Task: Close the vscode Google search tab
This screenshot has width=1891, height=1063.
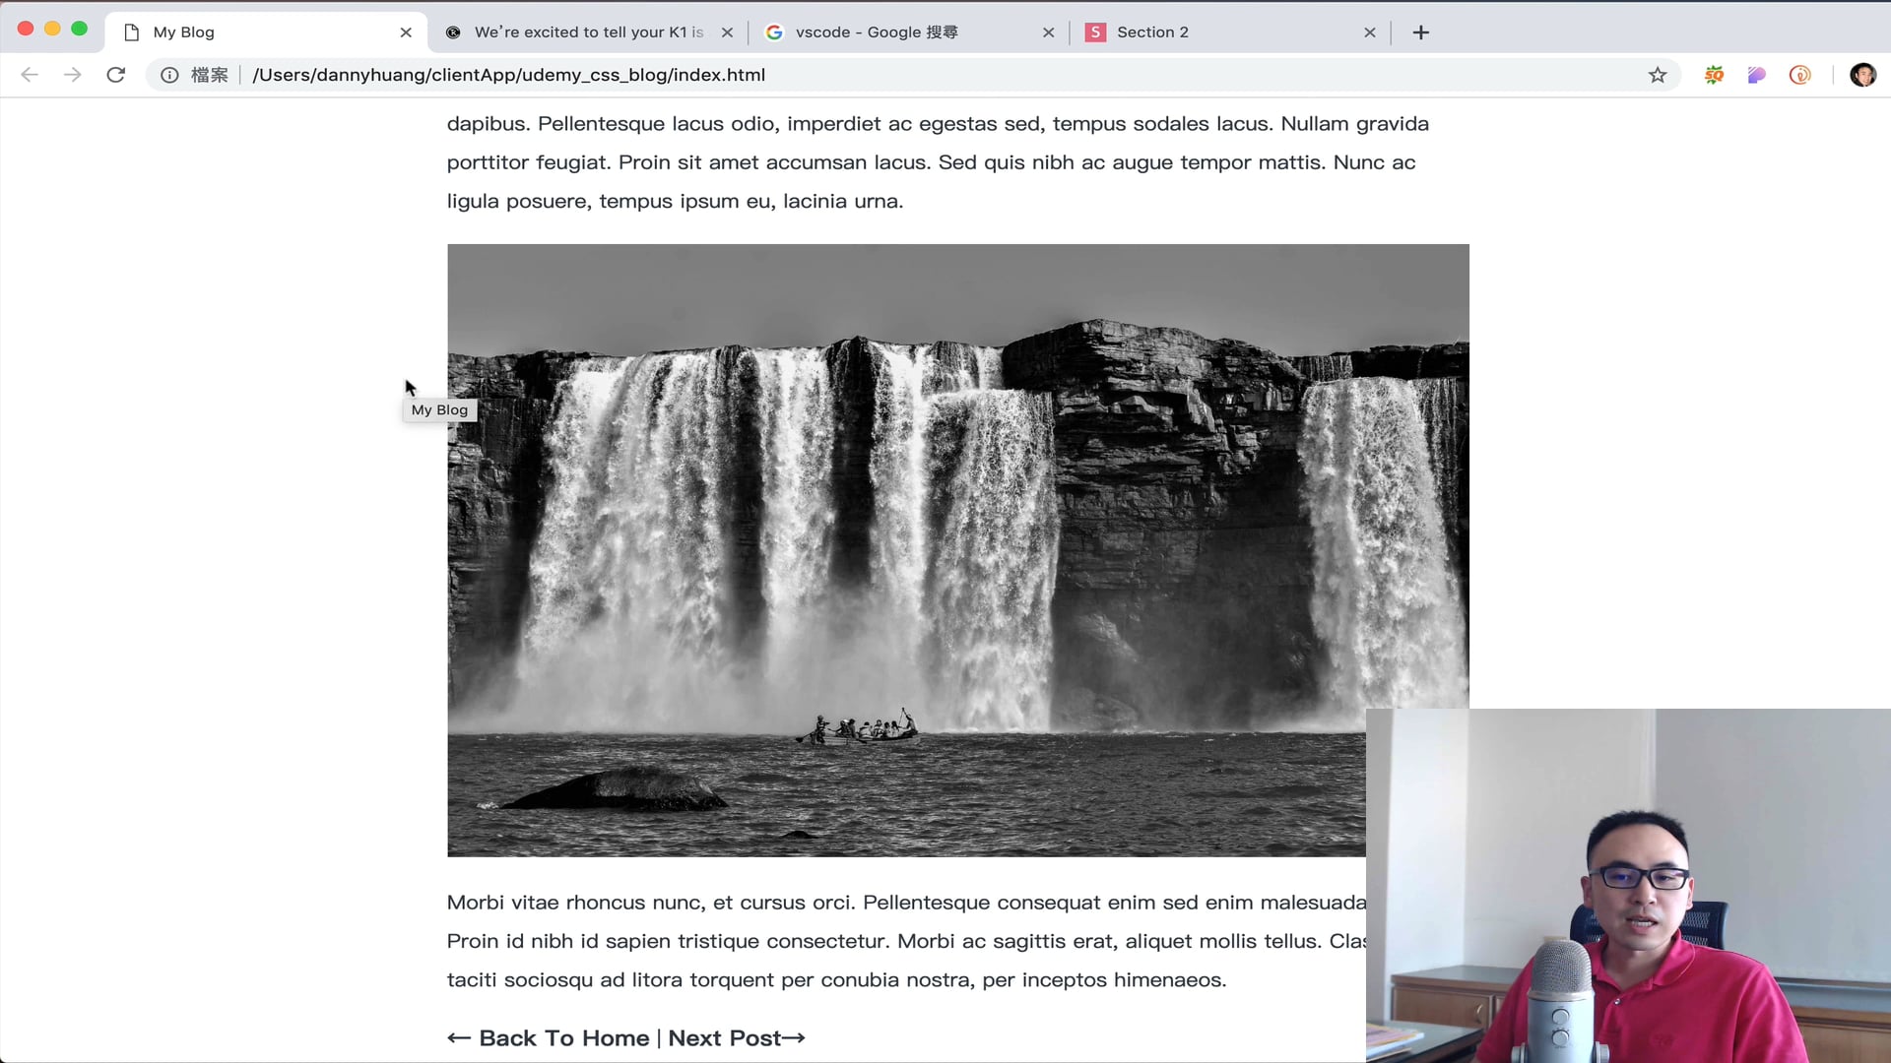Action: pyautogui.click(x=1048, y=32)
